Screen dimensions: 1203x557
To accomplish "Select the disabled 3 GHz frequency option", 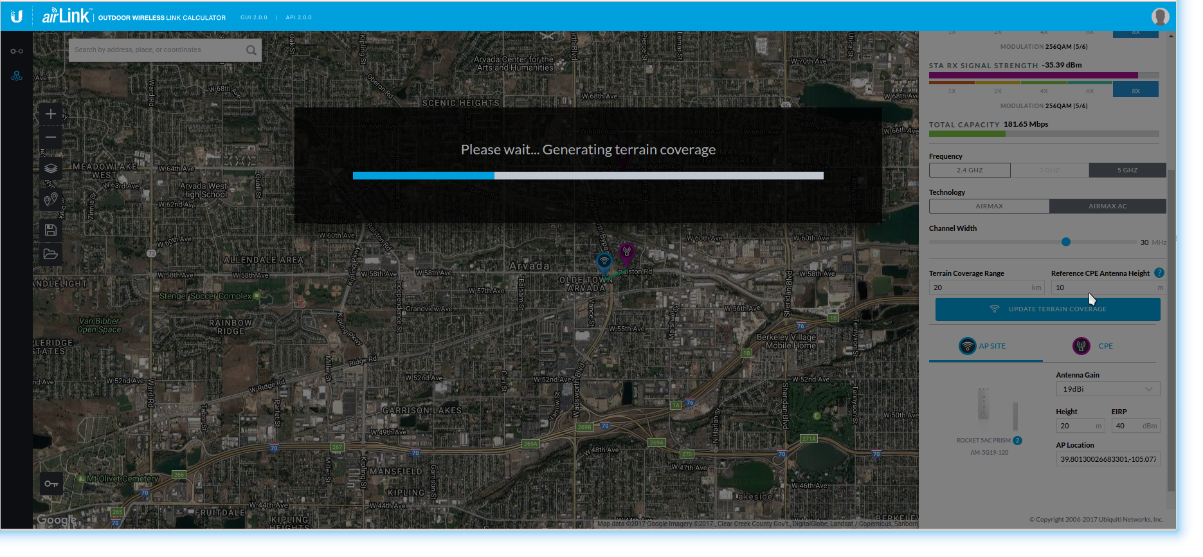I will click(x=1049, y=170).
